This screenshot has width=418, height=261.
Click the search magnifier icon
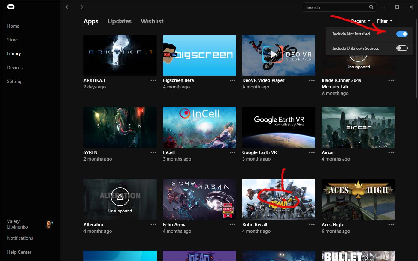(x=371, y=7)
